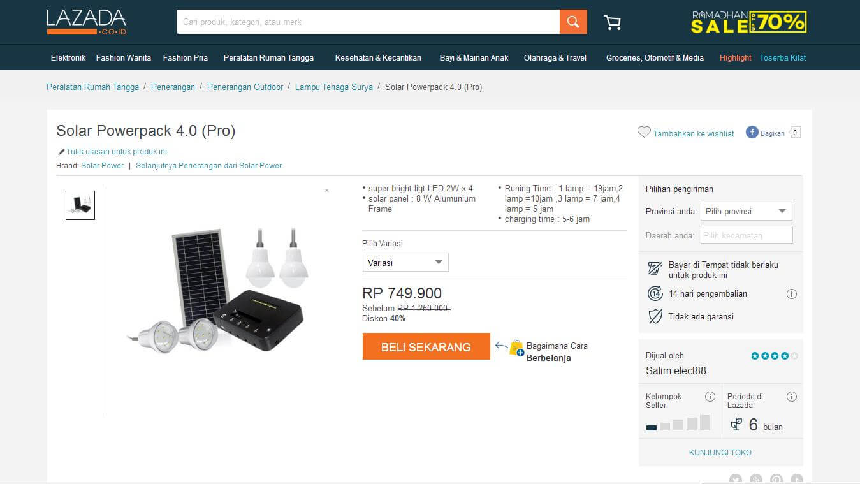Close the product image with small x
The width and height of the screenshot is (860, 484).
click(327, 191)
